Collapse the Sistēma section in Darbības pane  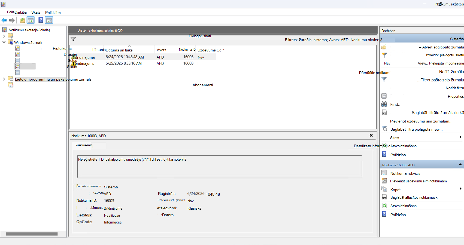pyautogui.click(x=460, y=38)
